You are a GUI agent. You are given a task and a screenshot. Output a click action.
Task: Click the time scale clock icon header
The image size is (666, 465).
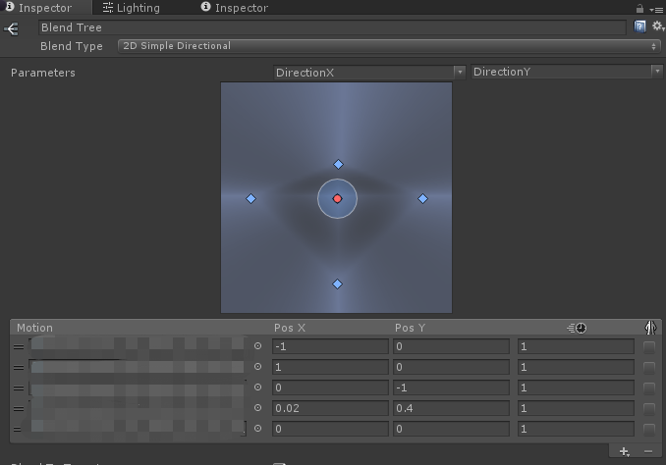(577, 328)
